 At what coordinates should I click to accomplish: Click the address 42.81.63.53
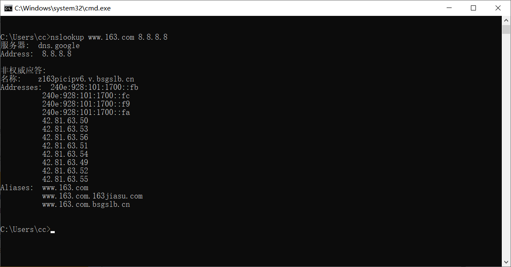pyautogui.click(x=65, y=129)
